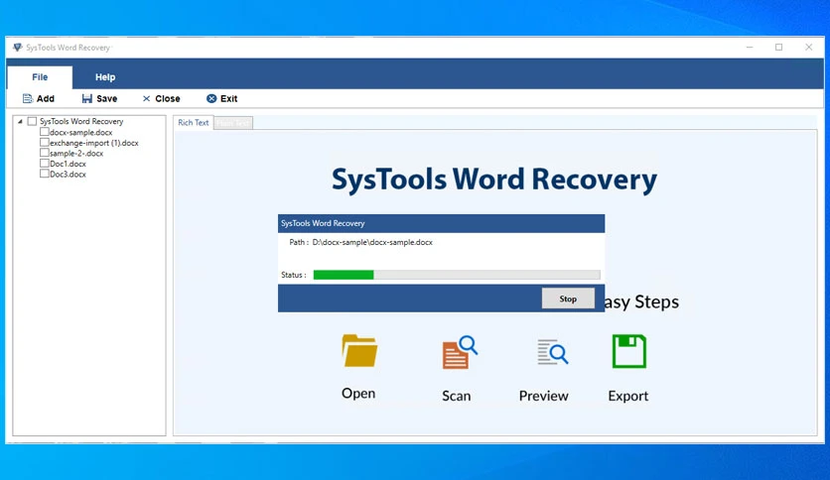
Task: Click the SysTools Word Recovery root label
Action: point(81,121)
